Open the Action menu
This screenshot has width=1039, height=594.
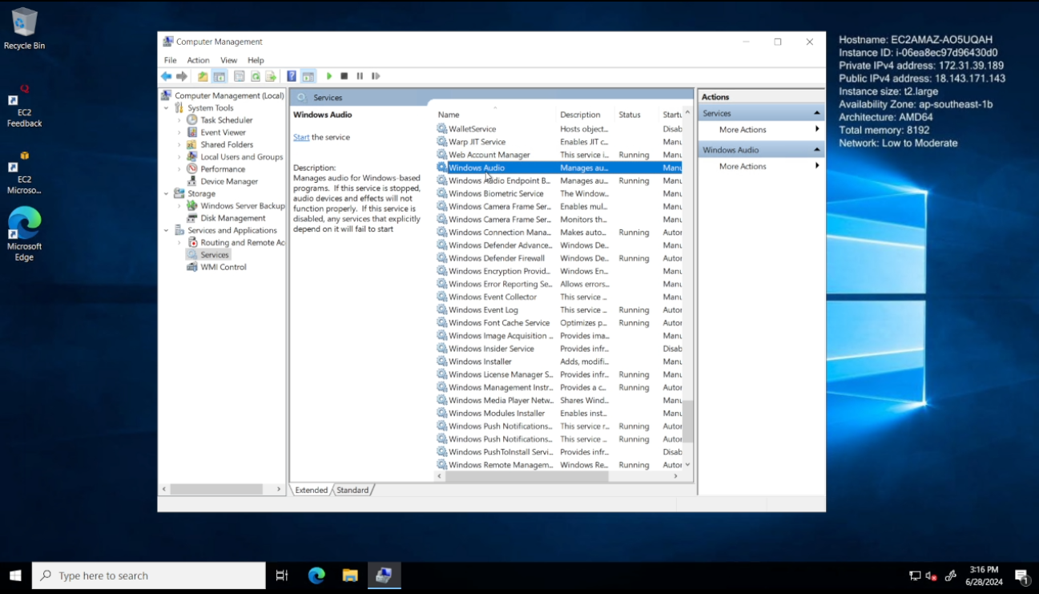click(x=198, y=60)
